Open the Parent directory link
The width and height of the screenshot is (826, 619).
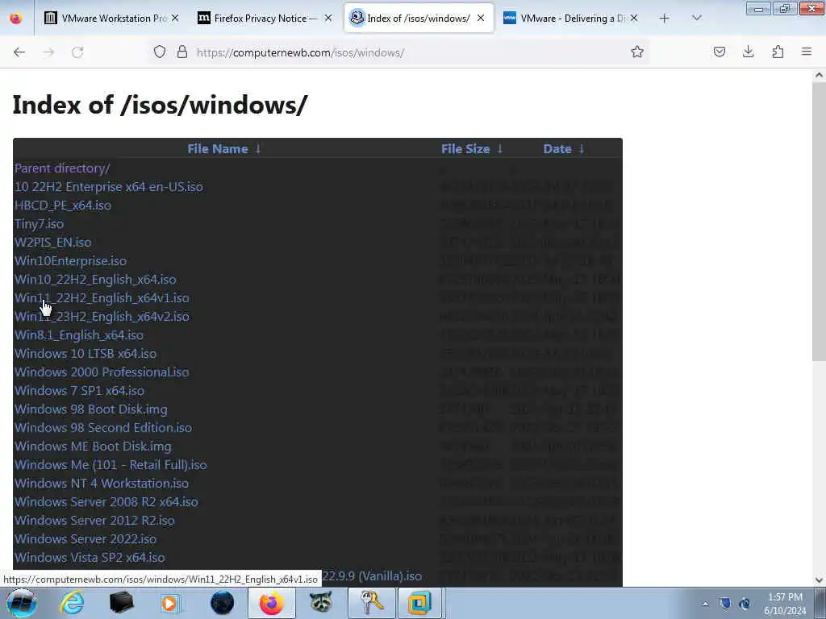tap(62, 168)
